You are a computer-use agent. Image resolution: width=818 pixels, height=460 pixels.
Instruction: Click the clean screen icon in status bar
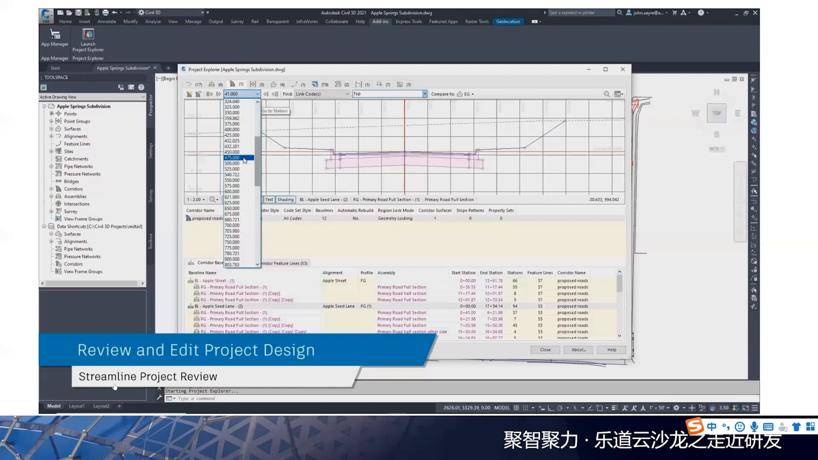pos(746,408)
